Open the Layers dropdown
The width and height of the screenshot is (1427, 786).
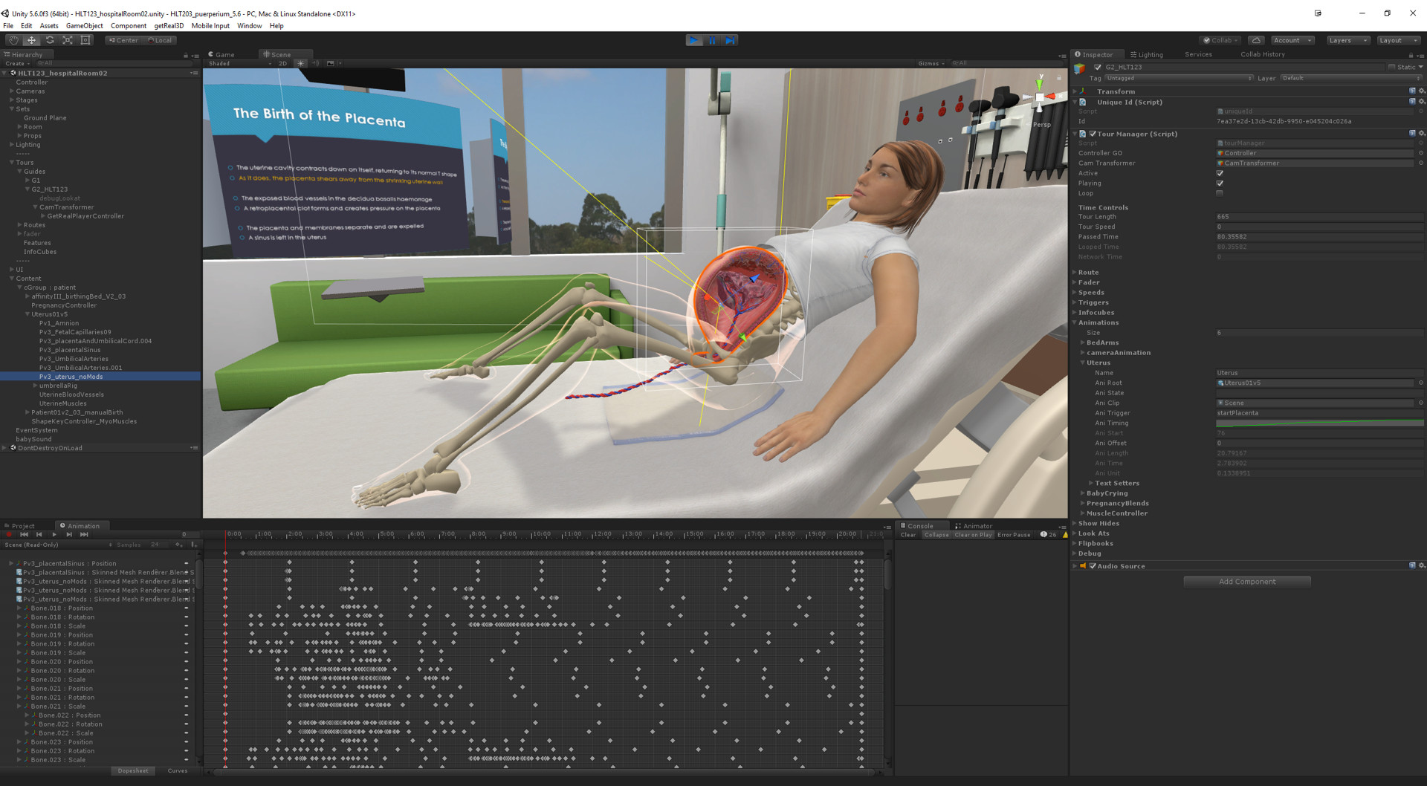coord(1347,40)
